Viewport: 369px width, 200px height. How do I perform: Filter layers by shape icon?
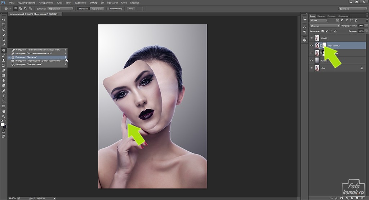[x=351, y=21]
